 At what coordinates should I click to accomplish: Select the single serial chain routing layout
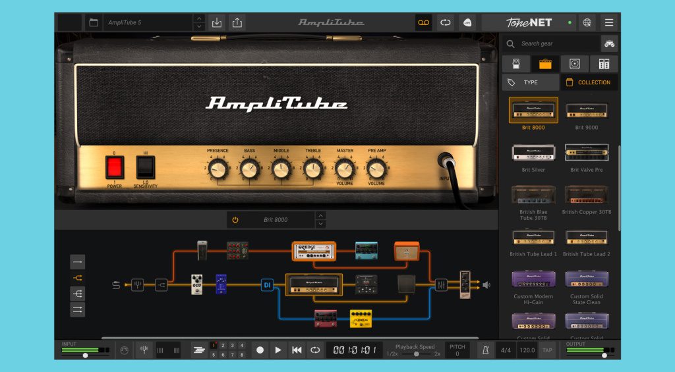[x=78, y=262]
